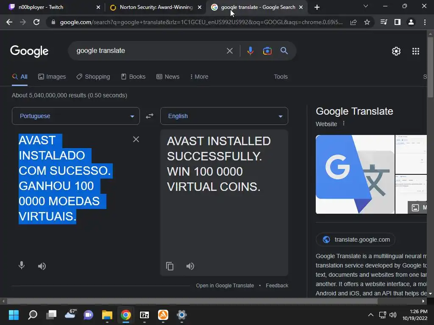Open the English target language dropdown

(x=224, y=116)
